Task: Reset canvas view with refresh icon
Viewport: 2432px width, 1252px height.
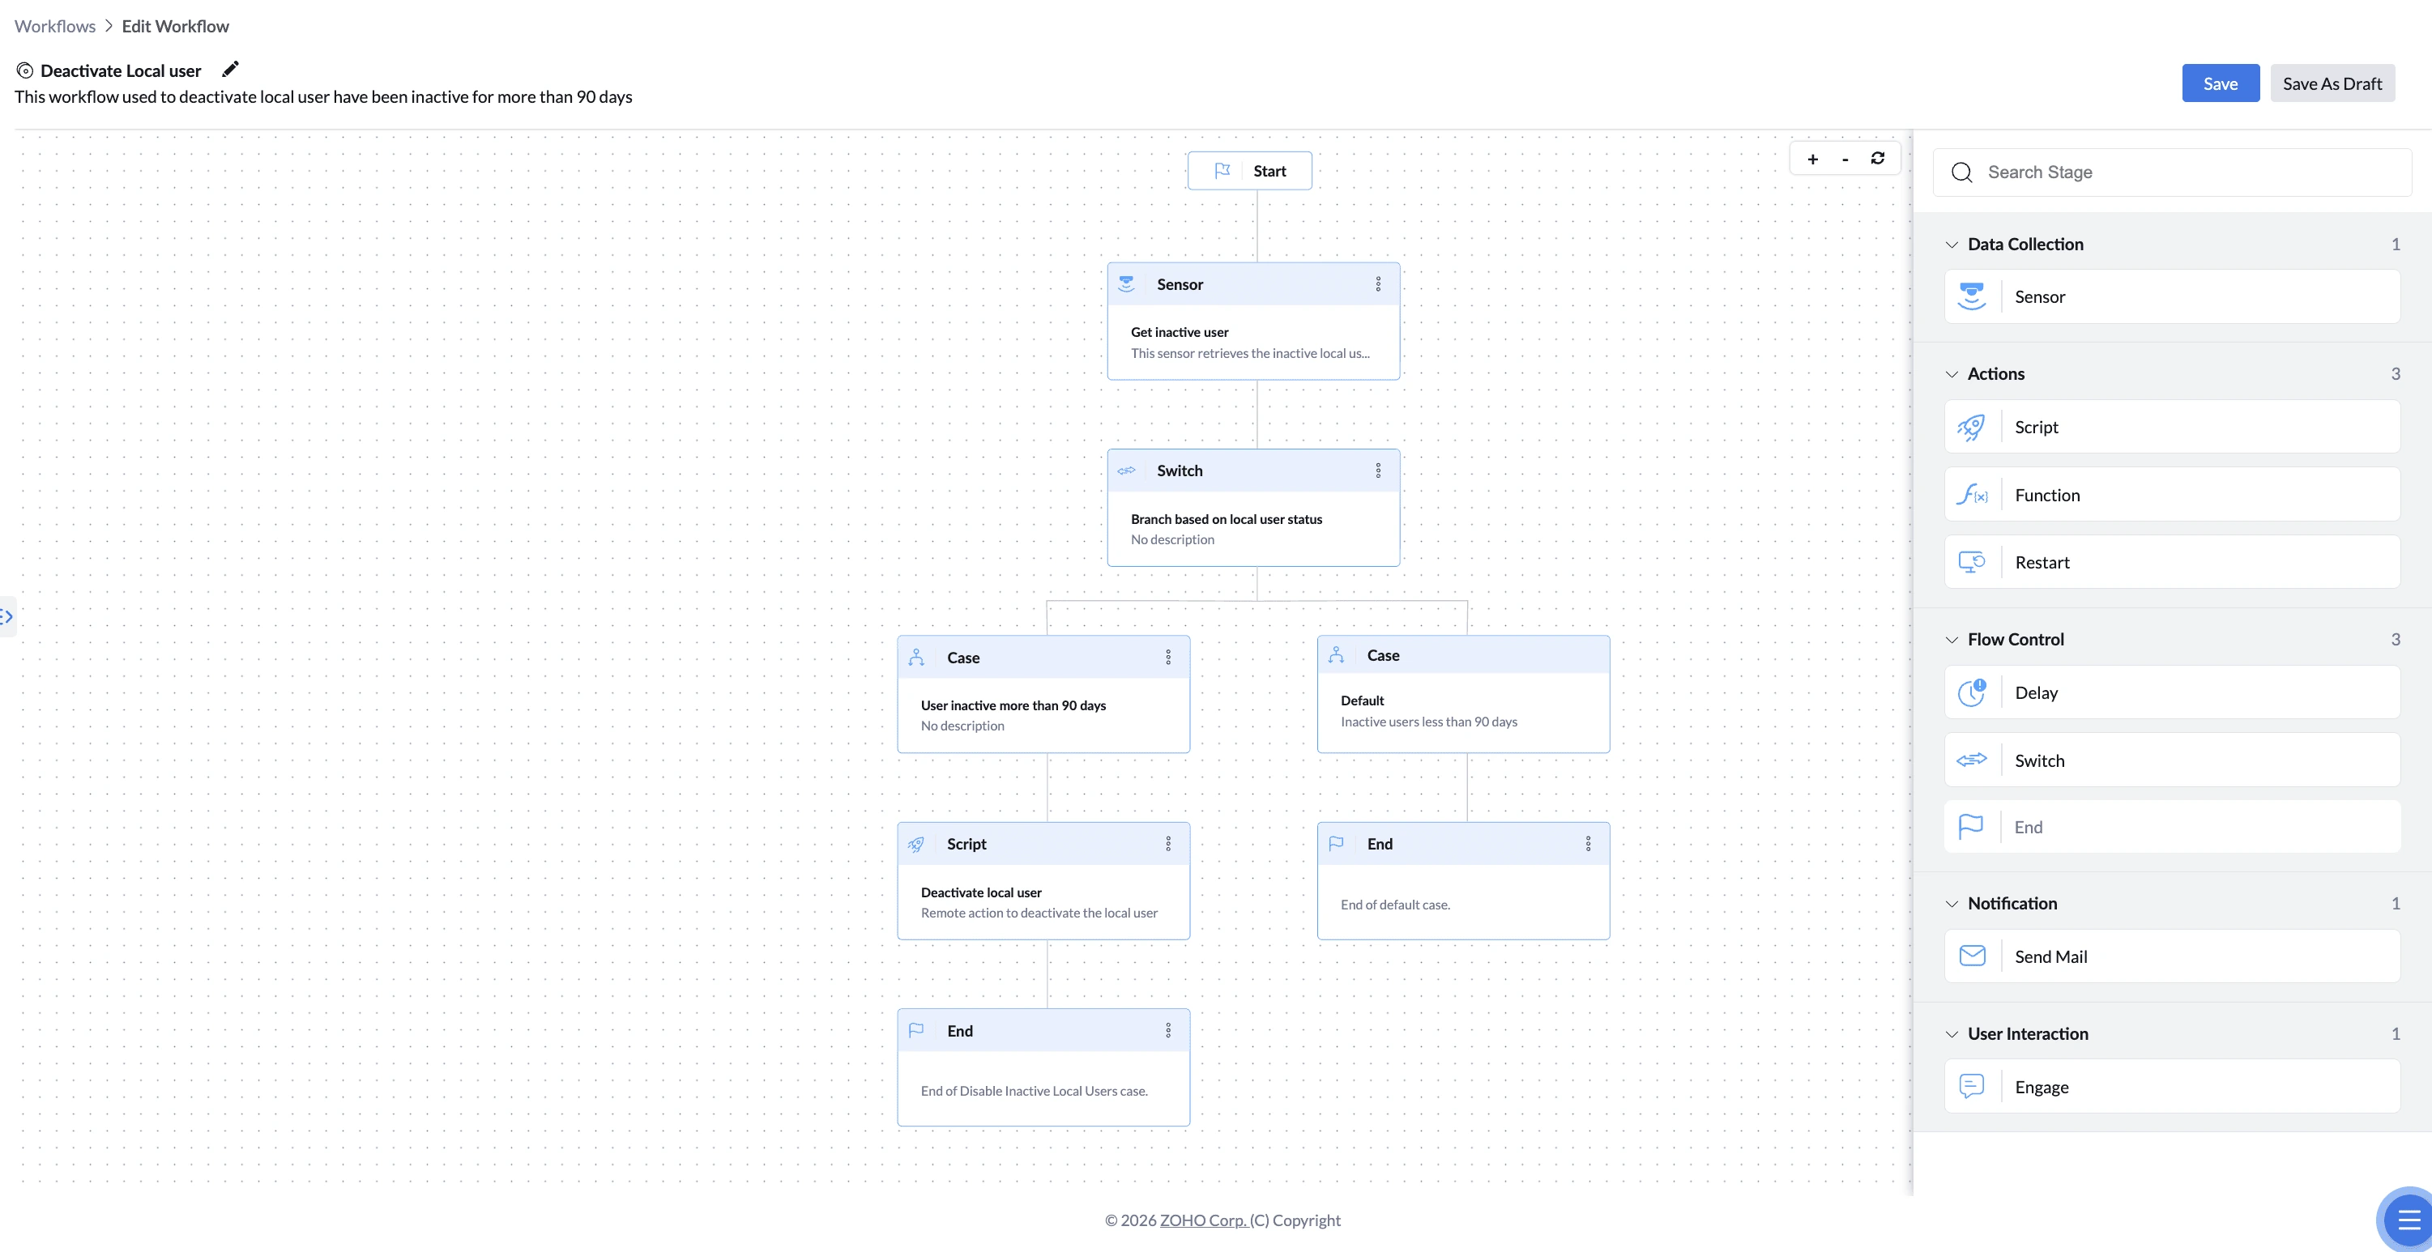Action: click(1878, 159)
